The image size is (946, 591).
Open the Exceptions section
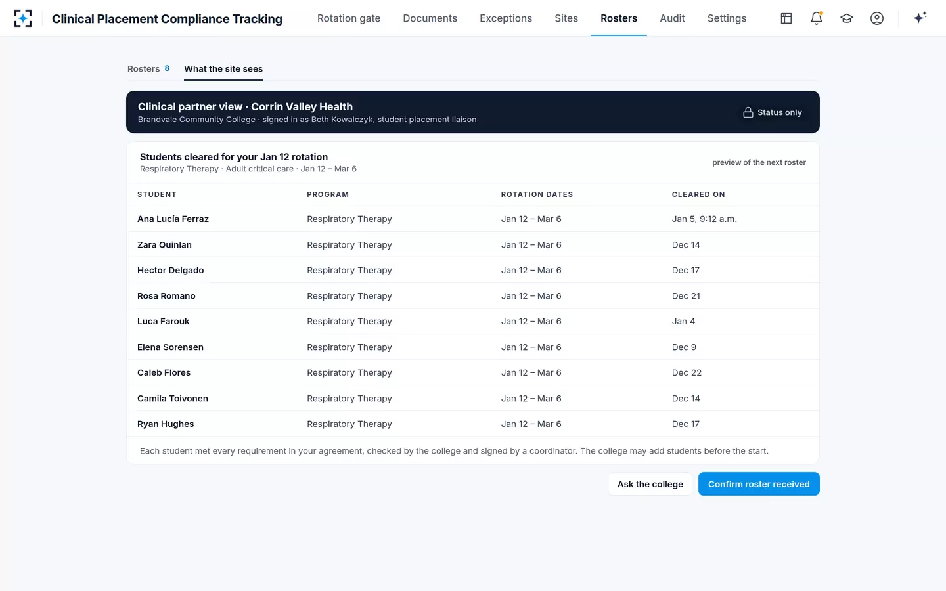pos(506,18)
